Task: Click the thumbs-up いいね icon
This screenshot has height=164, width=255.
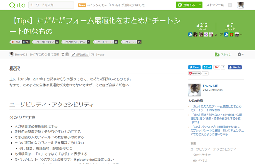Action: [x=198, y=25]
